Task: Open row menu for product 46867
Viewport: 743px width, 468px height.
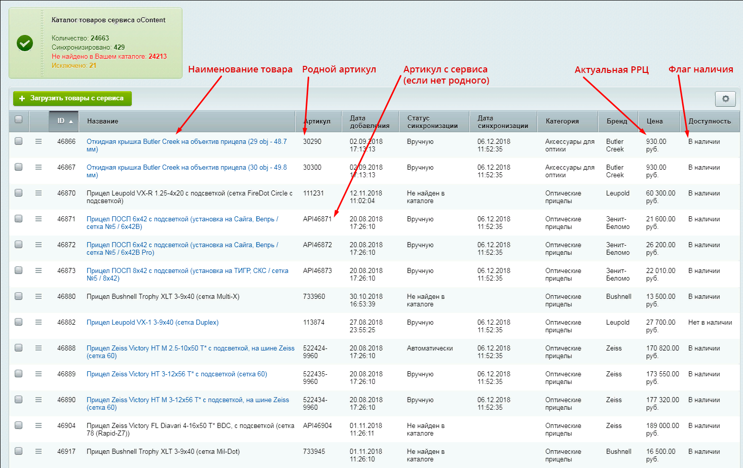Action: point(39,167)
